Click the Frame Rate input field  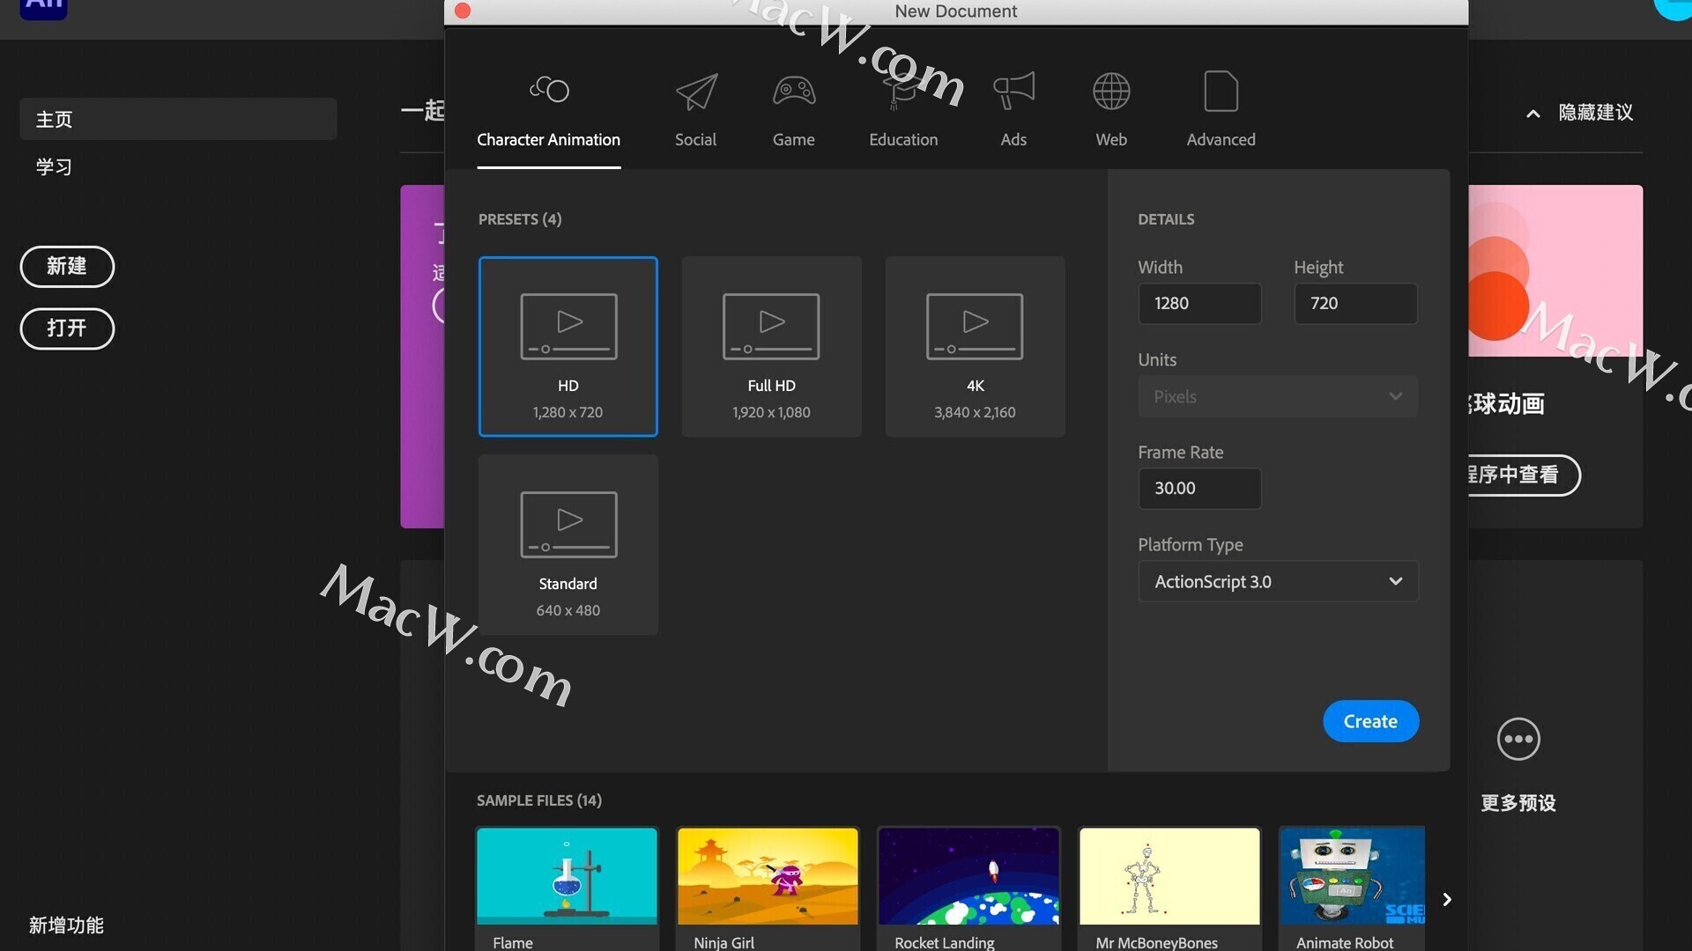click(x=1199, y=488)
